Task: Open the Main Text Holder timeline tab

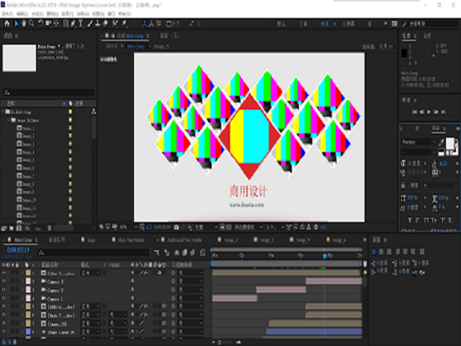Action: 130,239
